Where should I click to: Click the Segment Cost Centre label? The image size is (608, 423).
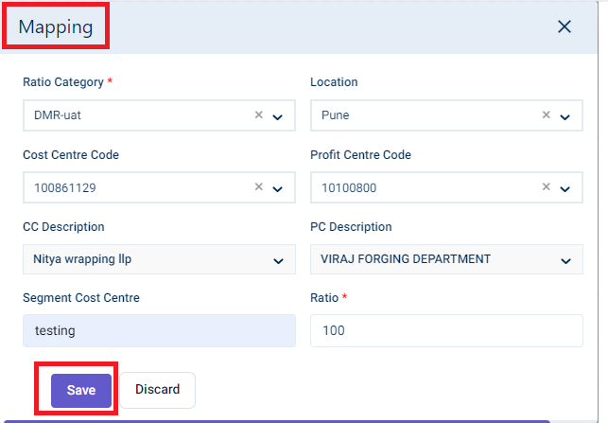81,298
